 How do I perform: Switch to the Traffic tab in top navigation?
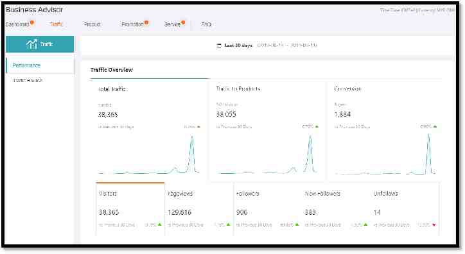pyautogui.click(x=57, y=24)
